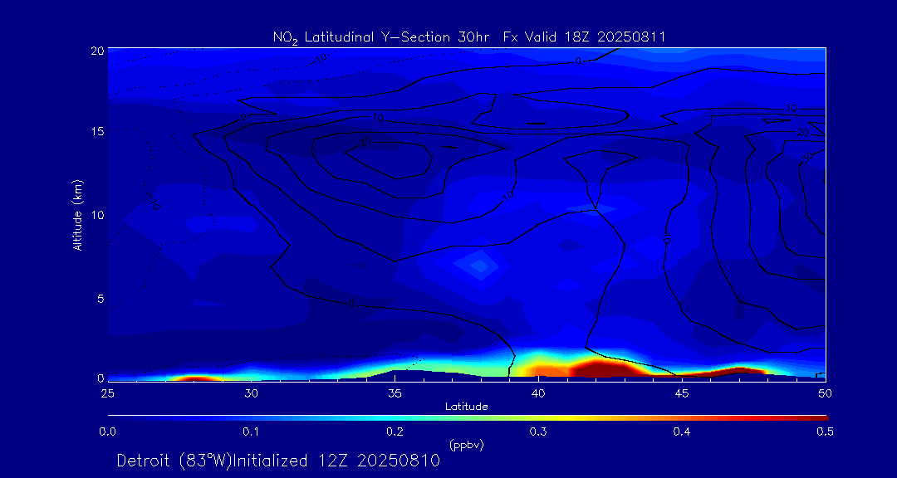Click the large dark red NO2 hotspot near latitude 42
Screen dimensions: 897x478
point(600,368)
